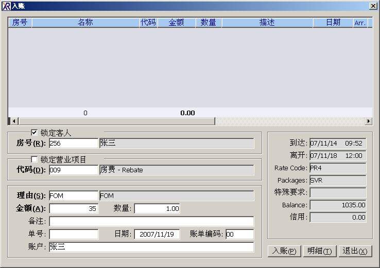380x268 pixels.
Task: Focus the 房号(R) field with 256
Action: pyautogui.click(x=74, y=143)
